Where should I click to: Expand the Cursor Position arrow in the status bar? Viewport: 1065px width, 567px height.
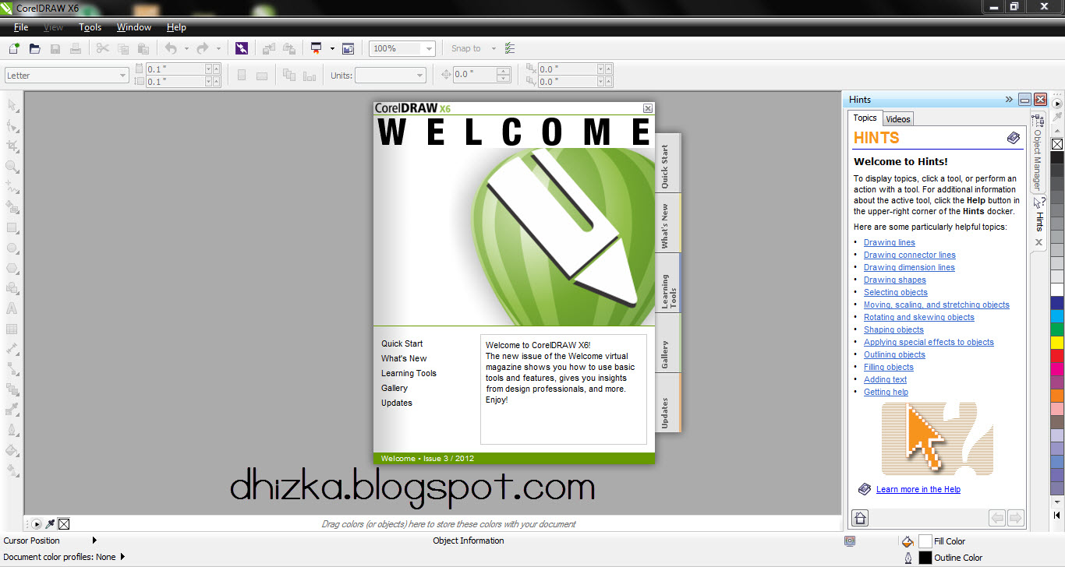(x=94, y=541)
